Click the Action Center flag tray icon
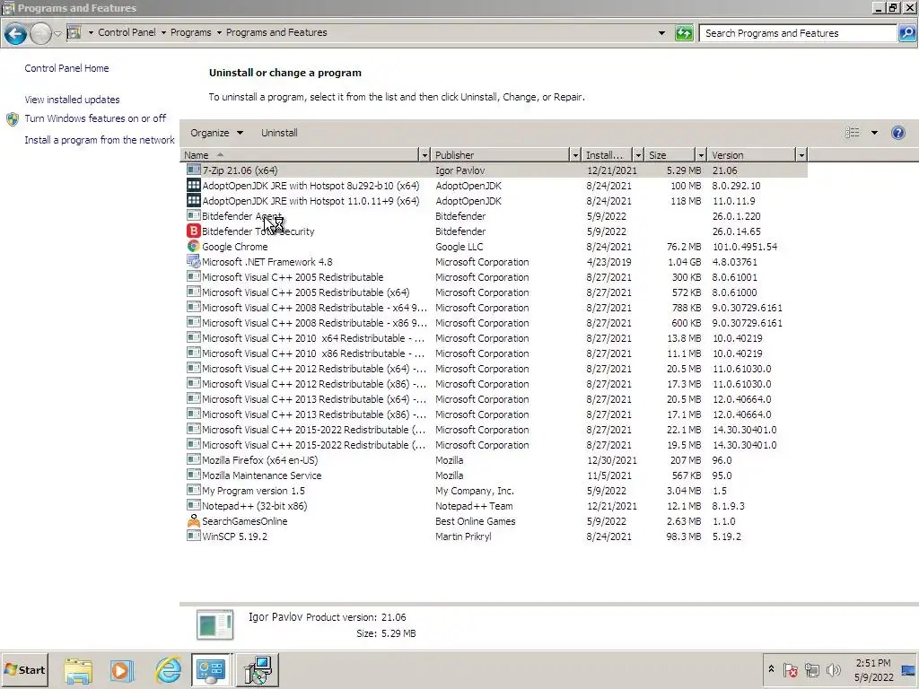Image resolution: width=919 pixels, height=689 pixels. pos(790,669)
